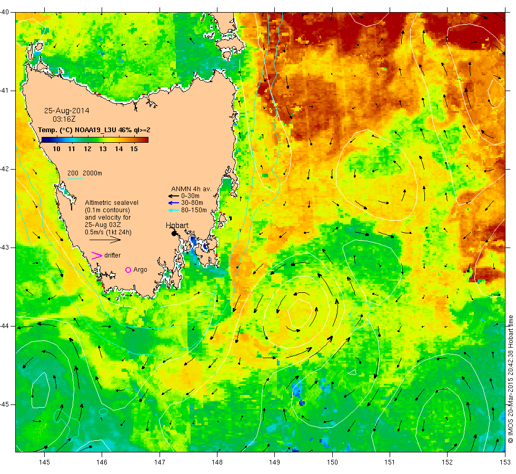Click longitude axis label 145
The height and width of the screenshot is (474, 516).
tap(44, 462)
